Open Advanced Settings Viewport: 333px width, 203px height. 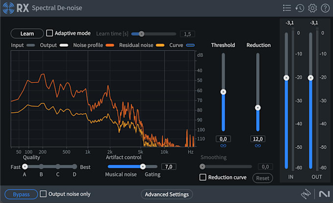(166, 194)
